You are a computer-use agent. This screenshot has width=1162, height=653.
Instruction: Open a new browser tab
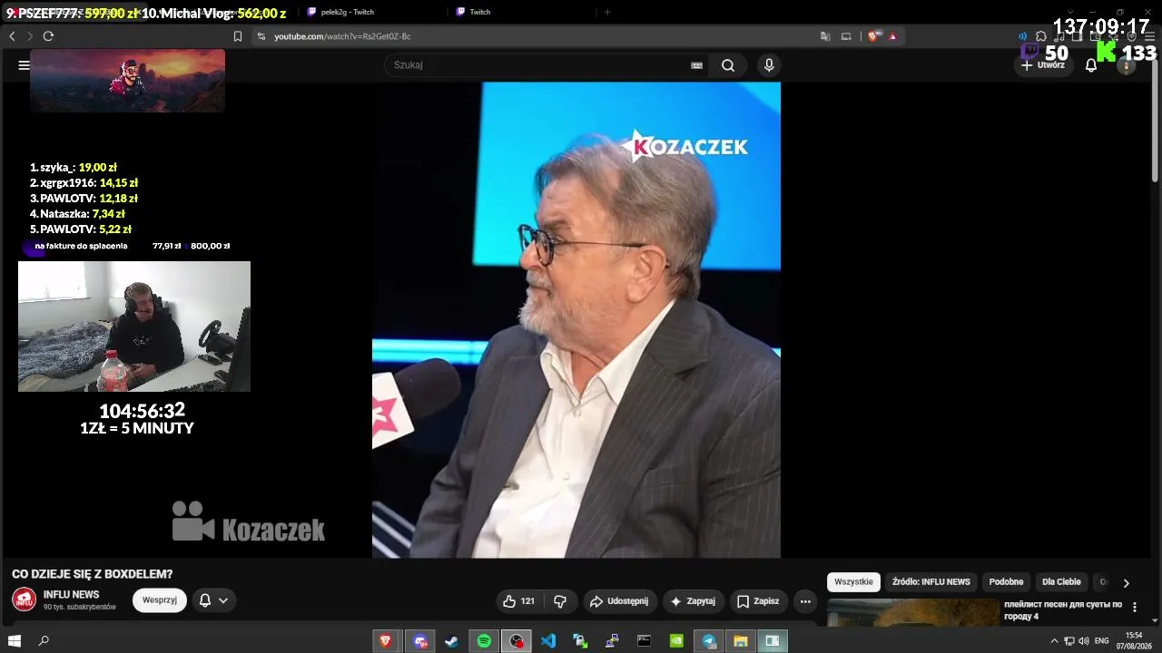pos(607,12)
